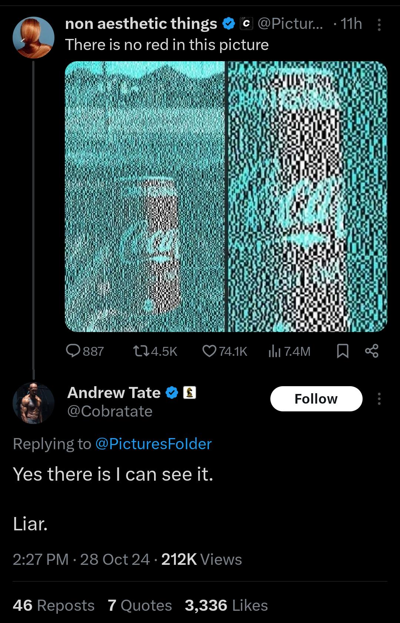The image size is (400, 623).
Task: Open three-dot menu beside Follow button
Action: click(x=379, y=399)
